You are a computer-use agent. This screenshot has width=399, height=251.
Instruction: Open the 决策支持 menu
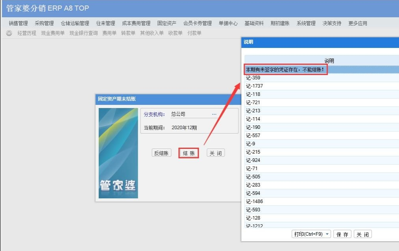(332, 24)
